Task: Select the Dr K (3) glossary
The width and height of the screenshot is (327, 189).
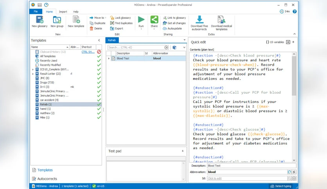Action: tap(45, 87)
